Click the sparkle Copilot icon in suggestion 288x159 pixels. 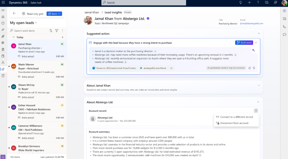click(253, 50)
